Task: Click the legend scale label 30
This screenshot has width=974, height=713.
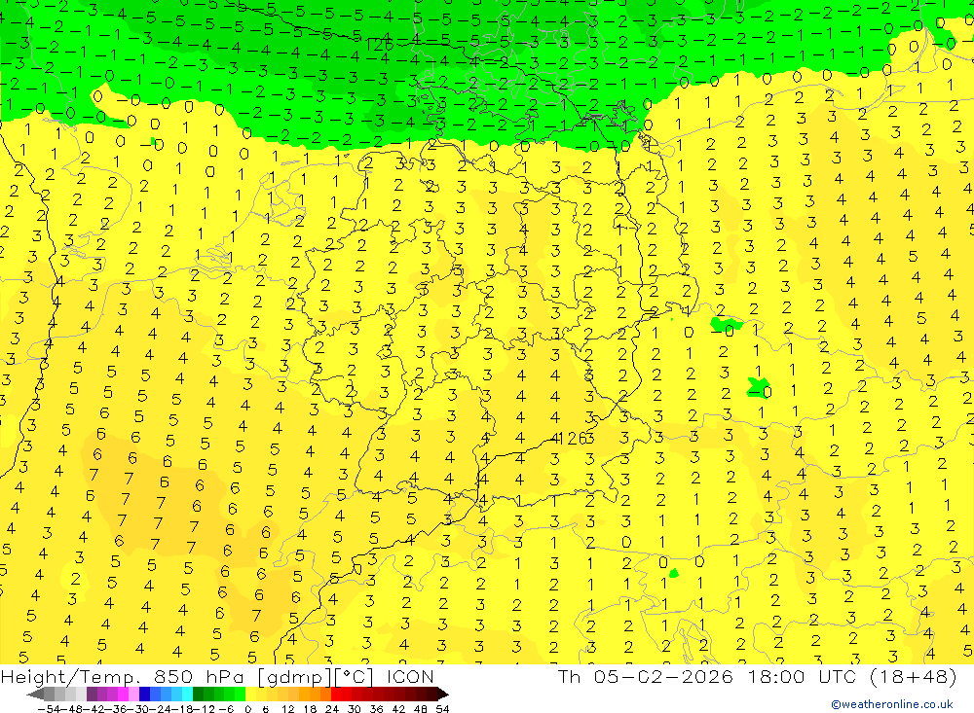Action: [355, 709]
